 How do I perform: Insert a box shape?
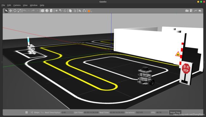pos(42,11)
